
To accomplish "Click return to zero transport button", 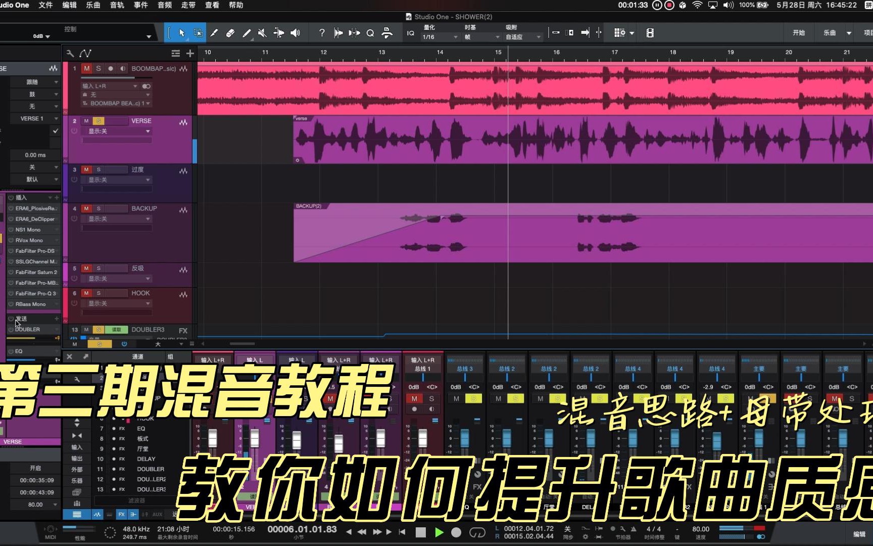I will (402, 532).
